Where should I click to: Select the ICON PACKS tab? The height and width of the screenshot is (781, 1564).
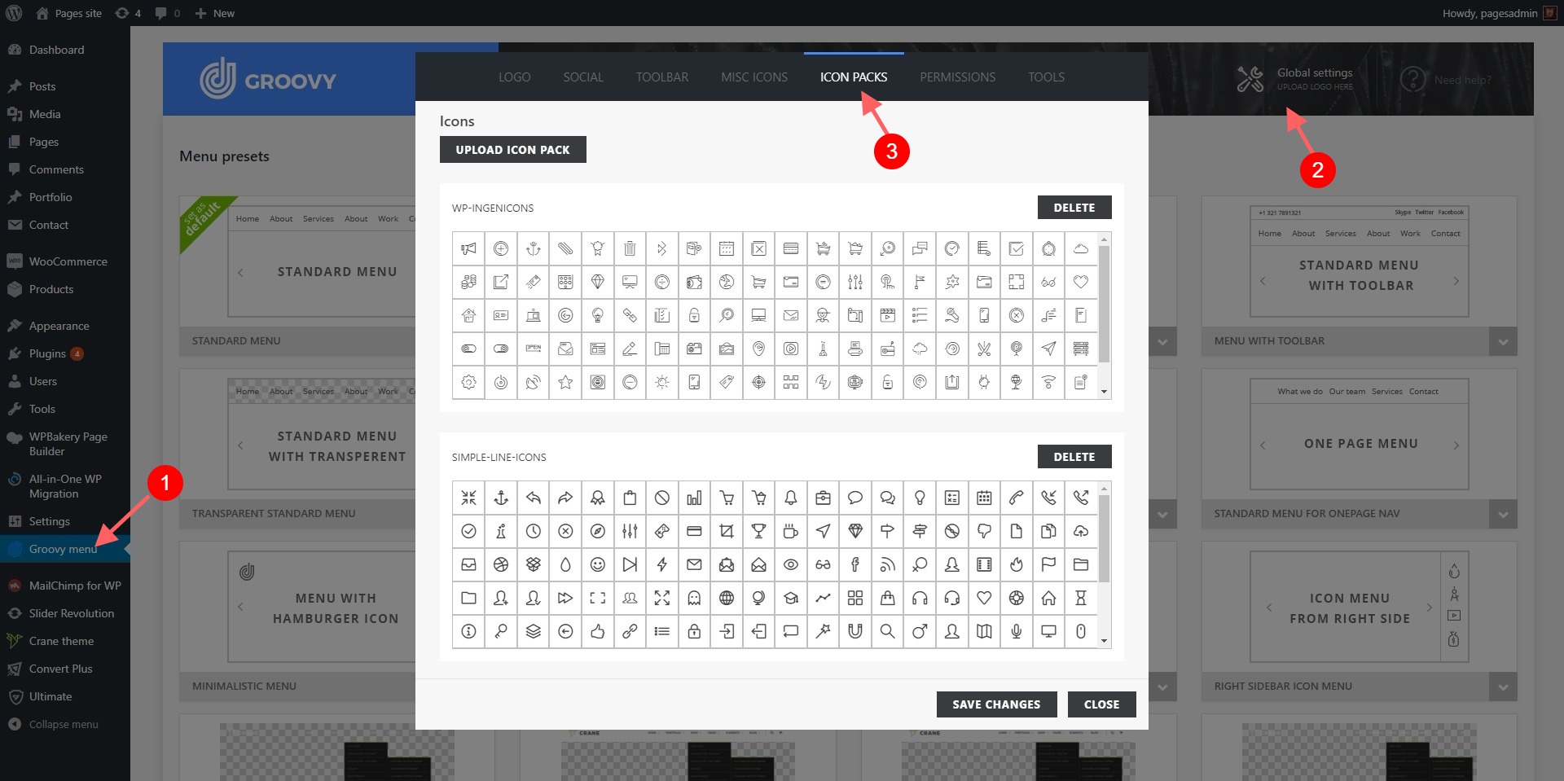(854, 77)
